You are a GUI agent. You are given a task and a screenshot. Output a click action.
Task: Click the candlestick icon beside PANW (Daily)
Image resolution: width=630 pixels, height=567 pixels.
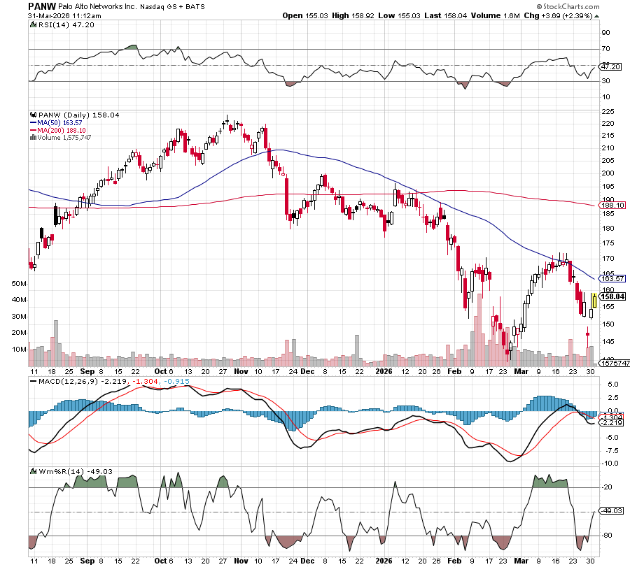32,115
